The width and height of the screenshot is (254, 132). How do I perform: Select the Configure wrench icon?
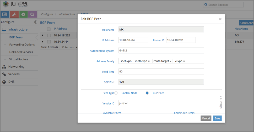coord(14,15)
